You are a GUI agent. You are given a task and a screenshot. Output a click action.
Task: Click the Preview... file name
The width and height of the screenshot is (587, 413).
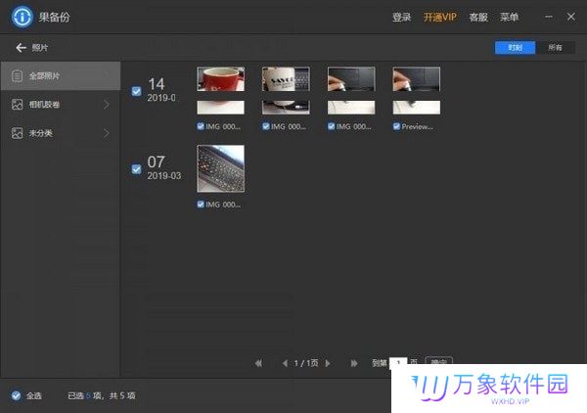point(417,126)
